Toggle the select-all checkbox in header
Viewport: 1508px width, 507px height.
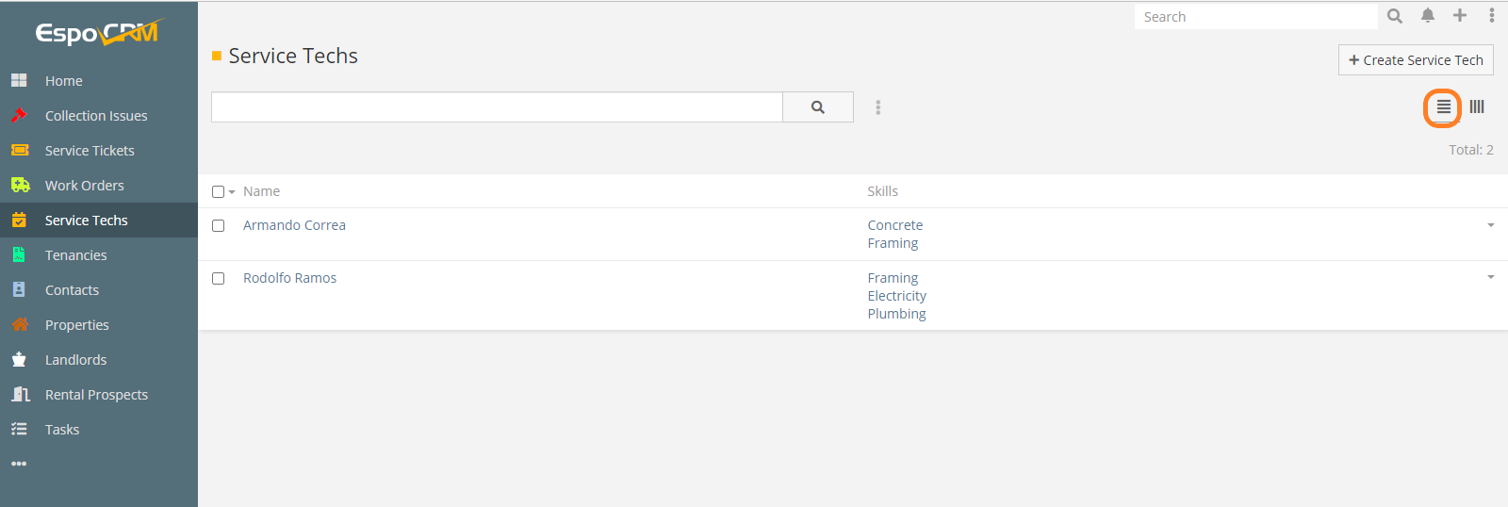(x=219, y=192)
